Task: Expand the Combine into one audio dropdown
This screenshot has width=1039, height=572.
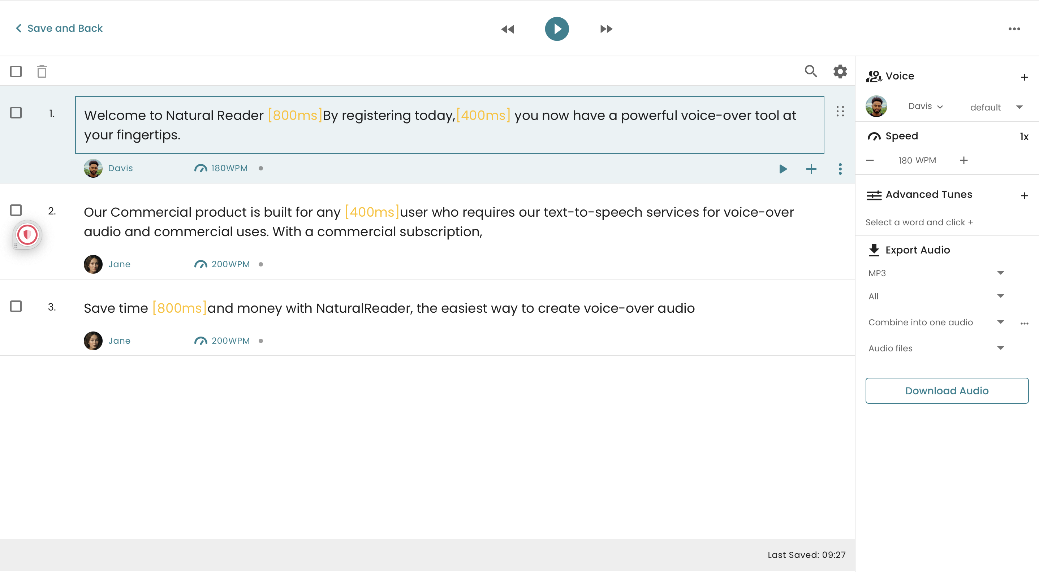Action: 1000,322
